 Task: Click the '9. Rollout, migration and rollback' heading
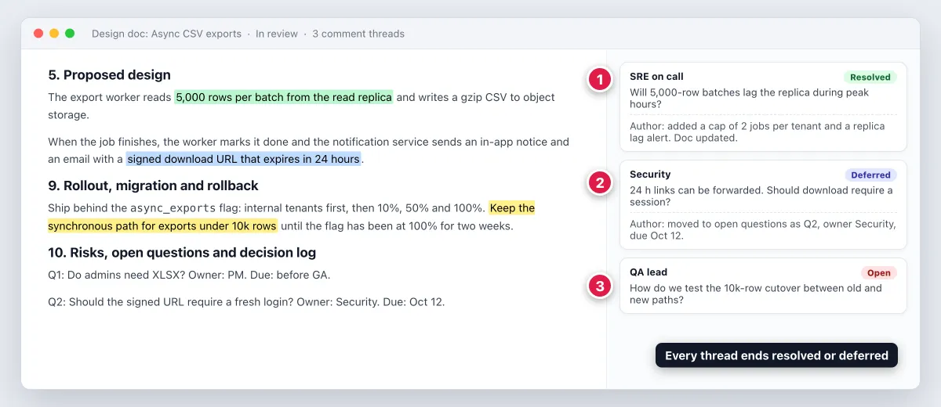point(153,185)
